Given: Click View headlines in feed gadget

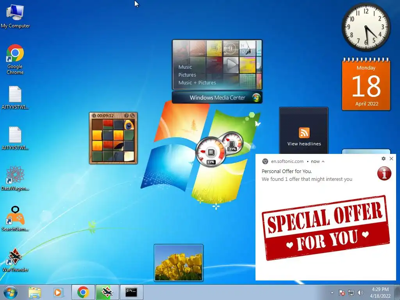Looking at the screenshot, I should [x=304, y=144].
